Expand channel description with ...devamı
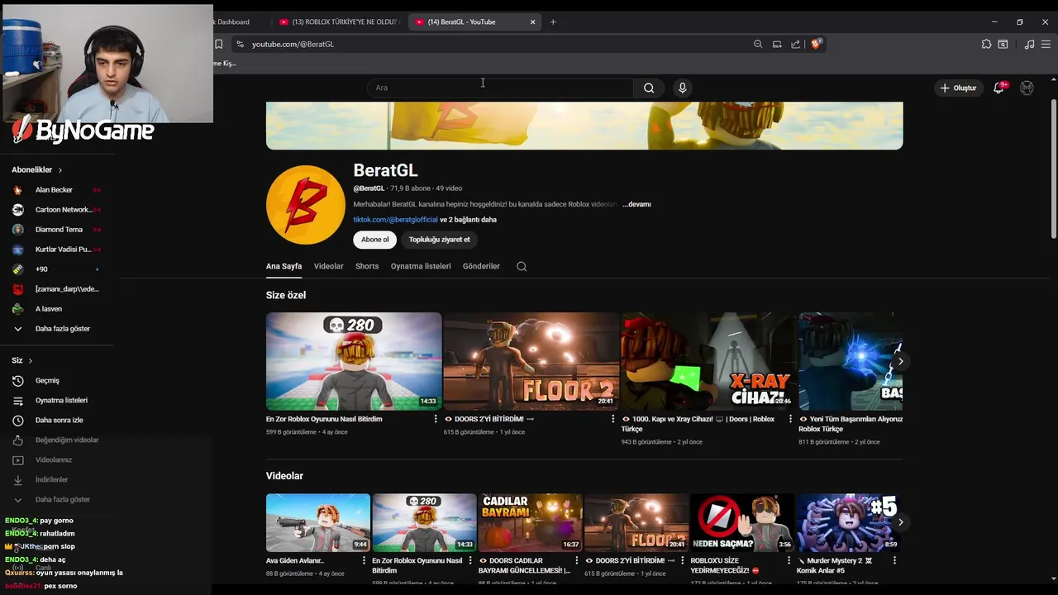 pos(636,204)
